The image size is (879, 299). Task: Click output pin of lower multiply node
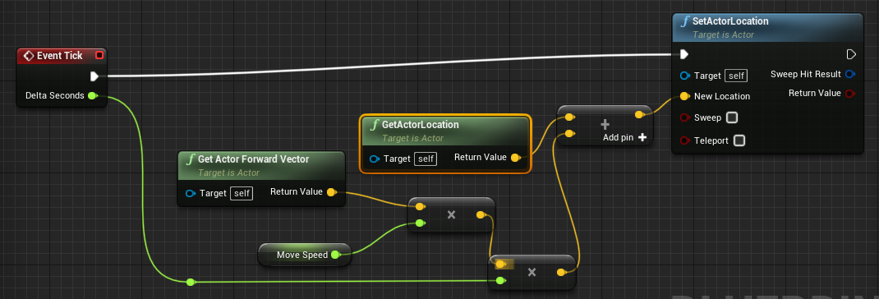point(561,273)
